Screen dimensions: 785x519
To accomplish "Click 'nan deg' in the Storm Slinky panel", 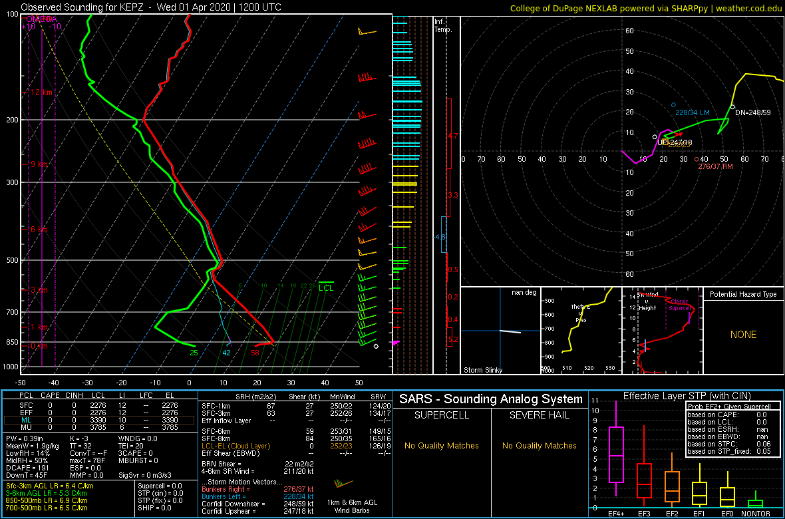I will coord(524,292).
